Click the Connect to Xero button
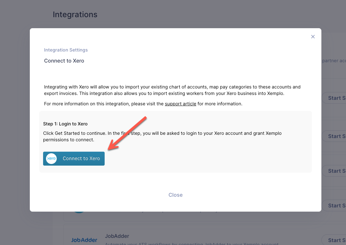The image size is (346, 245). click(74, 158)
